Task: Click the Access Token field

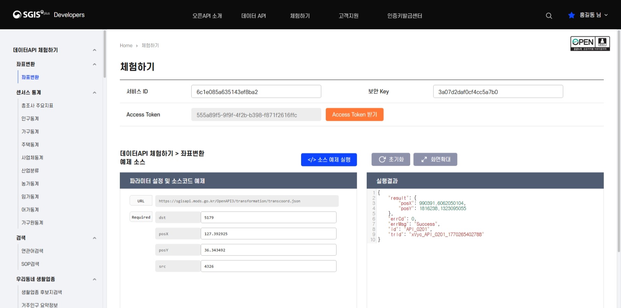Action: click(256, 115)
